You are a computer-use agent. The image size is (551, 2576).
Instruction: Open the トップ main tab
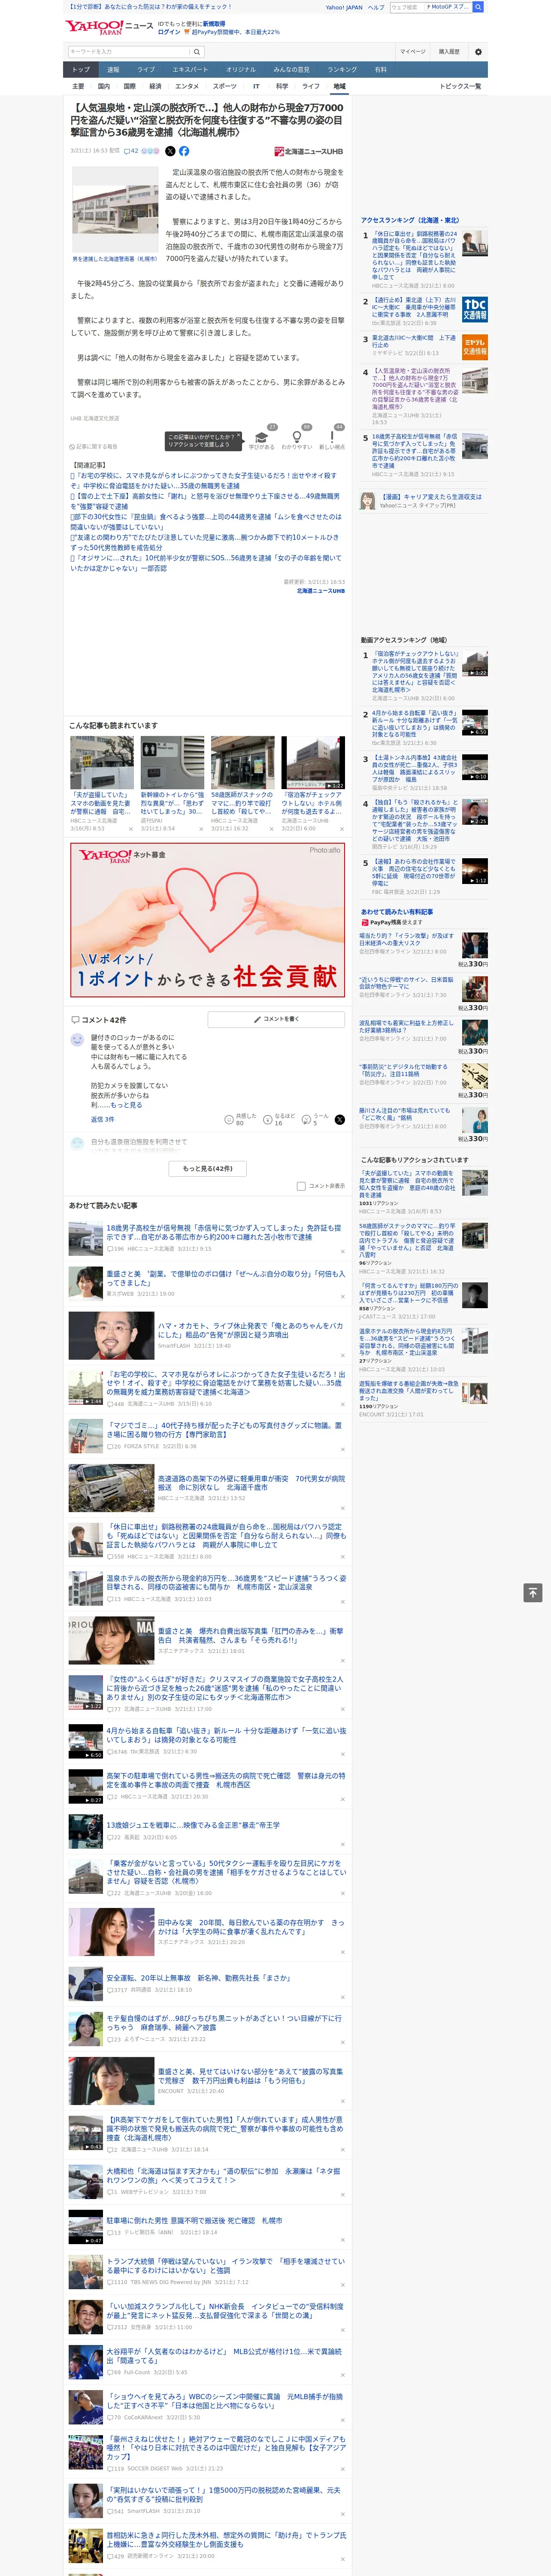[81, 70]
